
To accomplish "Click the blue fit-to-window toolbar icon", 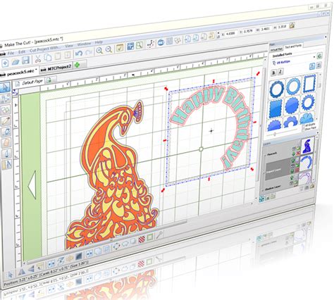I will (x=130, y=46).
